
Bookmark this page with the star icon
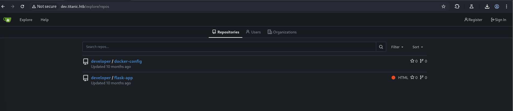(x=444, y=6)
